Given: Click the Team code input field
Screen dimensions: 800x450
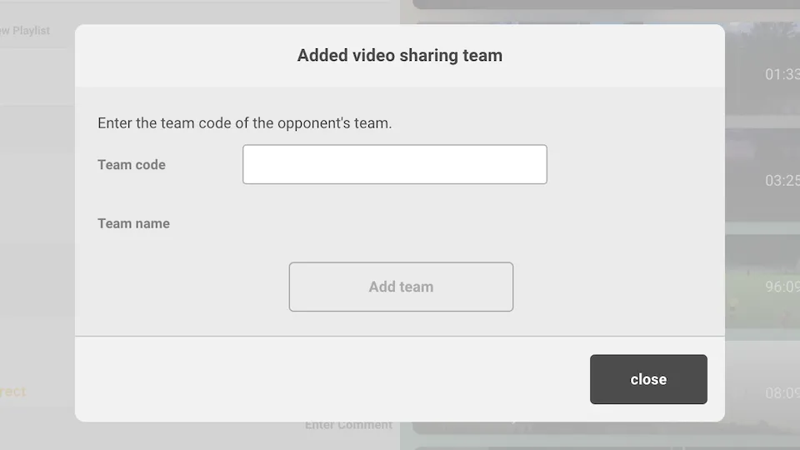Looking at the screenshot, I should pos(395,164).
